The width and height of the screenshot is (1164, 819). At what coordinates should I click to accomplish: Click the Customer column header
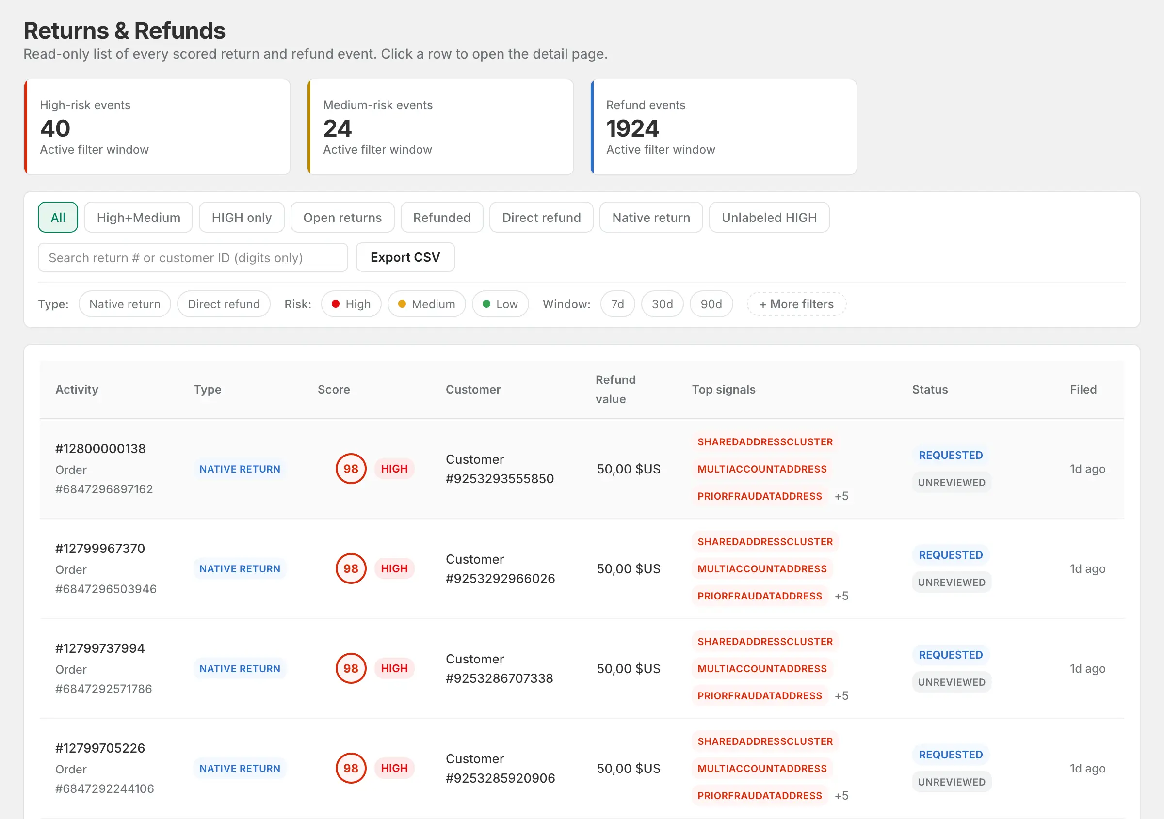(473, 389)
